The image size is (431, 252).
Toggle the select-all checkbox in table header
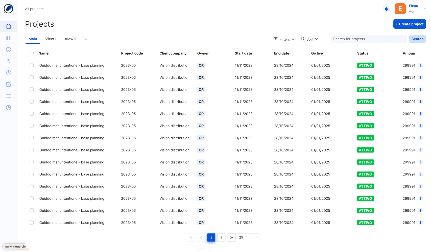pos(32,53)
